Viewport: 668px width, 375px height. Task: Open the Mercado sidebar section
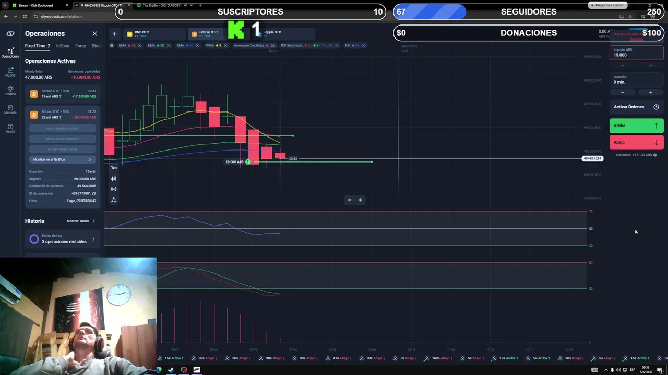[10, 109]
